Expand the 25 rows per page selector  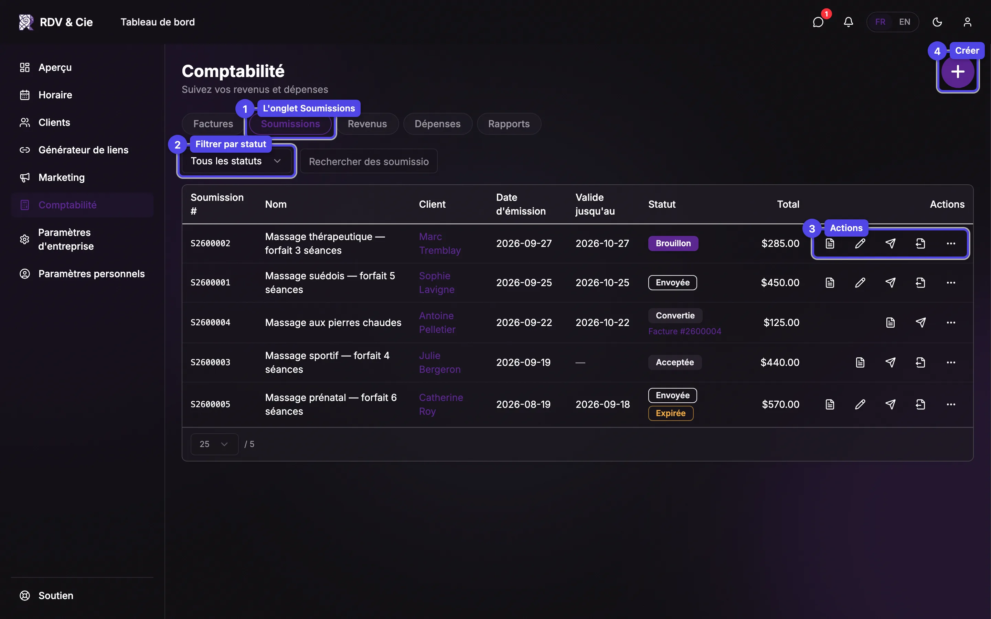click(x=214, y=444)
